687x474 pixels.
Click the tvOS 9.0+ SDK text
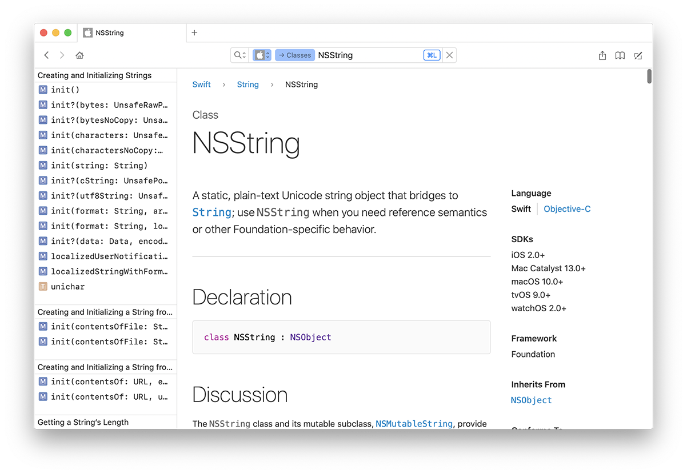click(x=531, y=295)
